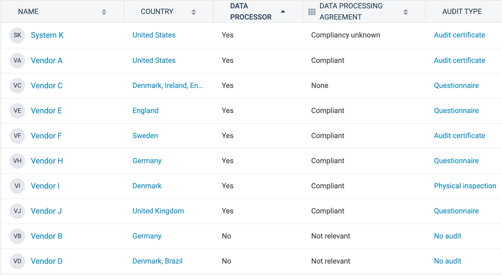Image resolution: width=502 pixels, height=275 pixels.
Task: Click the VB avatar icon beside Vendor B
Action: (x=17, y=236)
